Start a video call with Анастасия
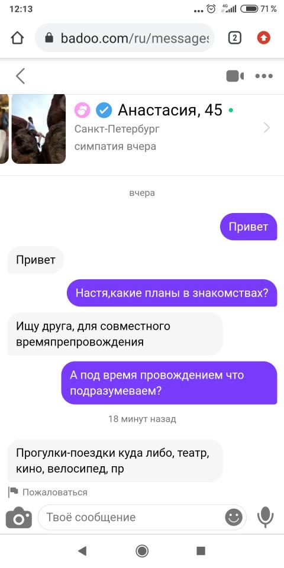This screenshot has height=568, width=284. [x=235, y=76]
